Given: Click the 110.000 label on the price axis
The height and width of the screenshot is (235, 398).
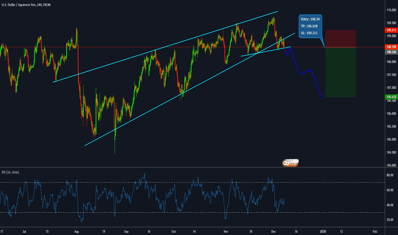Looking at the screenshot, I should pos(391,9).
